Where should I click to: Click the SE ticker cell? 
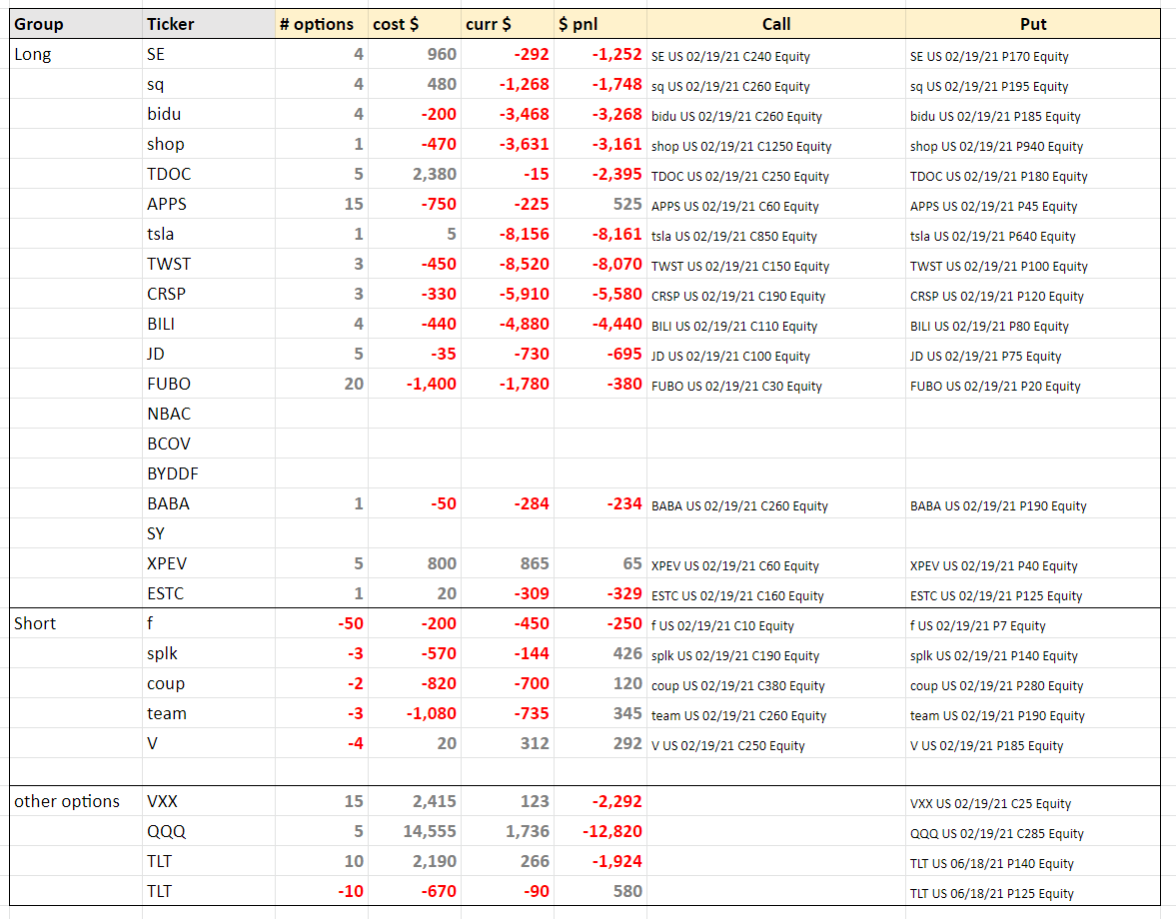pyautogui.click(x=209, y=54)
